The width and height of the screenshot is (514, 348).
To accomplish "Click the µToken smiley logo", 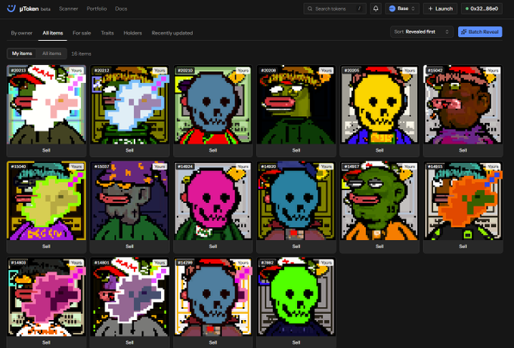I will coord(11,8).
